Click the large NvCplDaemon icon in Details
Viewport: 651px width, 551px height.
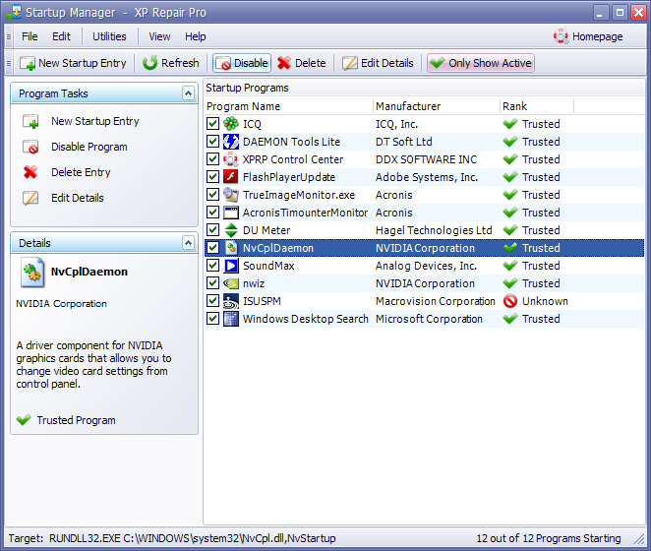32,273
